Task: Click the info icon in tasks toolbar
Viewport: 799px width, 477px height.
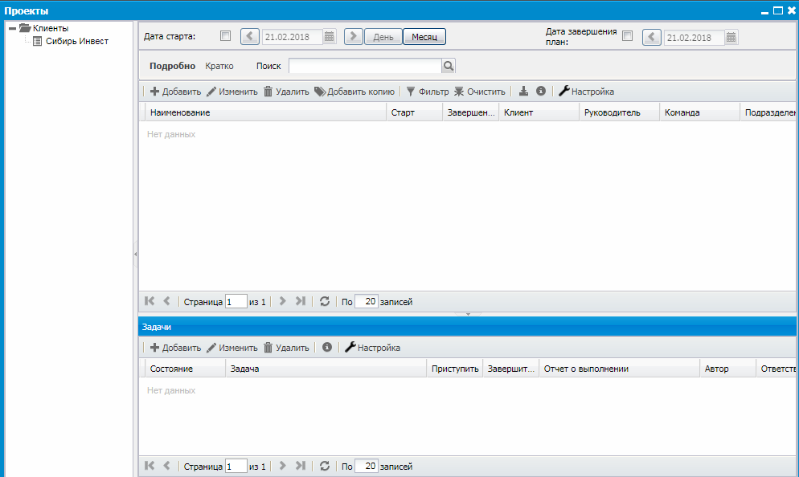Action: click(327, 347)
